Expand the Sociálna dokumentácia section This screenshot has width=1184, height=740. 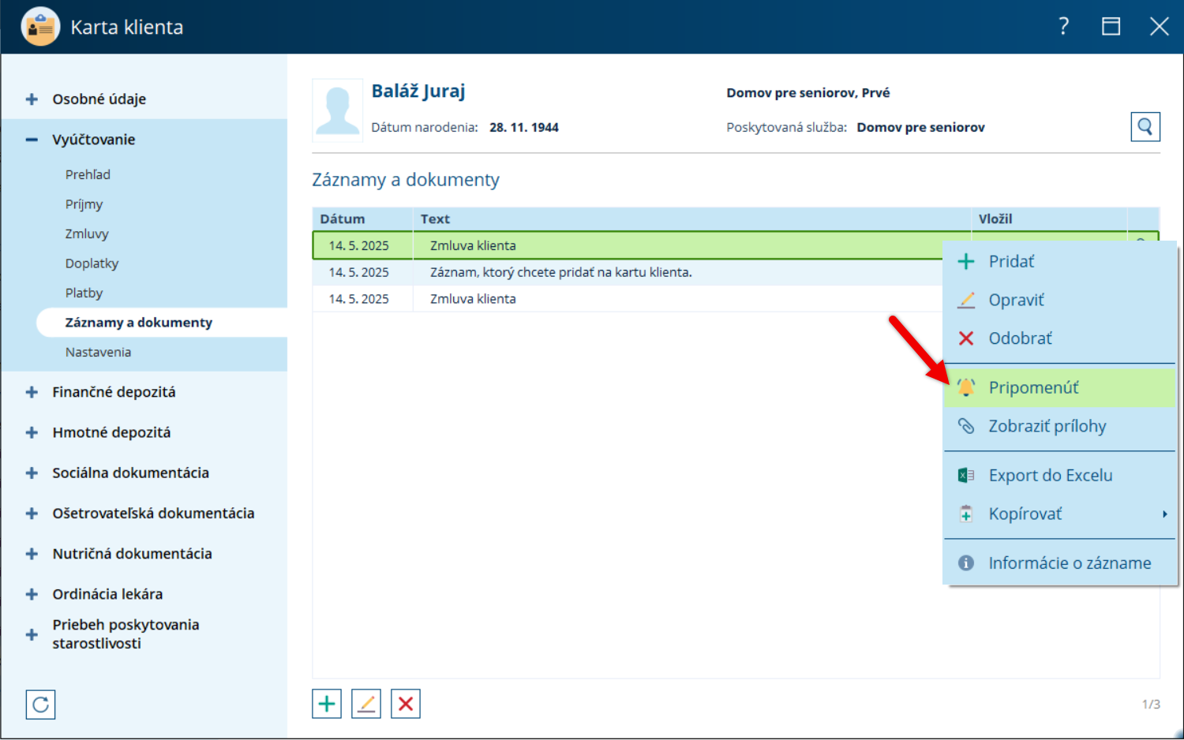tap(32, 473)
